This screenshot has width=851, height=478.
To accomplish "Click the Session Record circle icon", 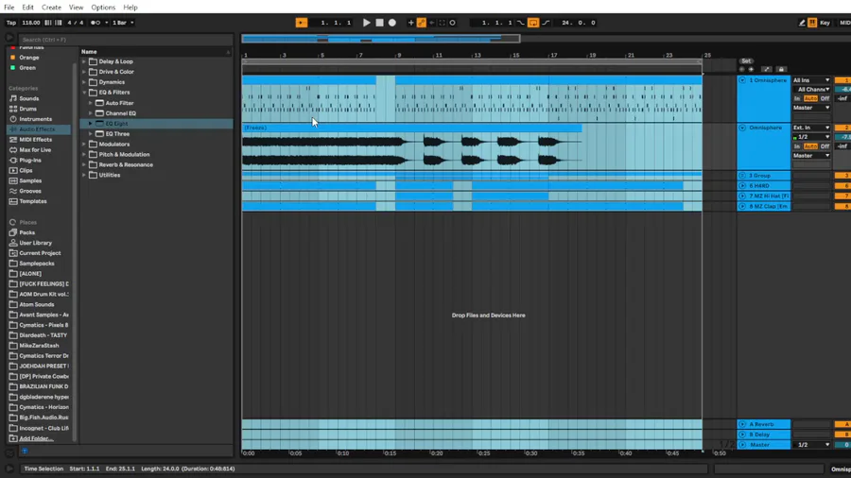I will [x=453, y=23].
